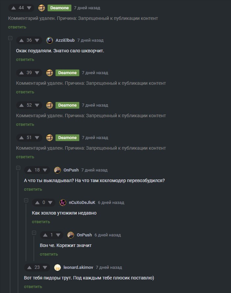Upvote the Deamone comment rated 51
The height and width of the screenshot is (293, 231).
[21, 138]
